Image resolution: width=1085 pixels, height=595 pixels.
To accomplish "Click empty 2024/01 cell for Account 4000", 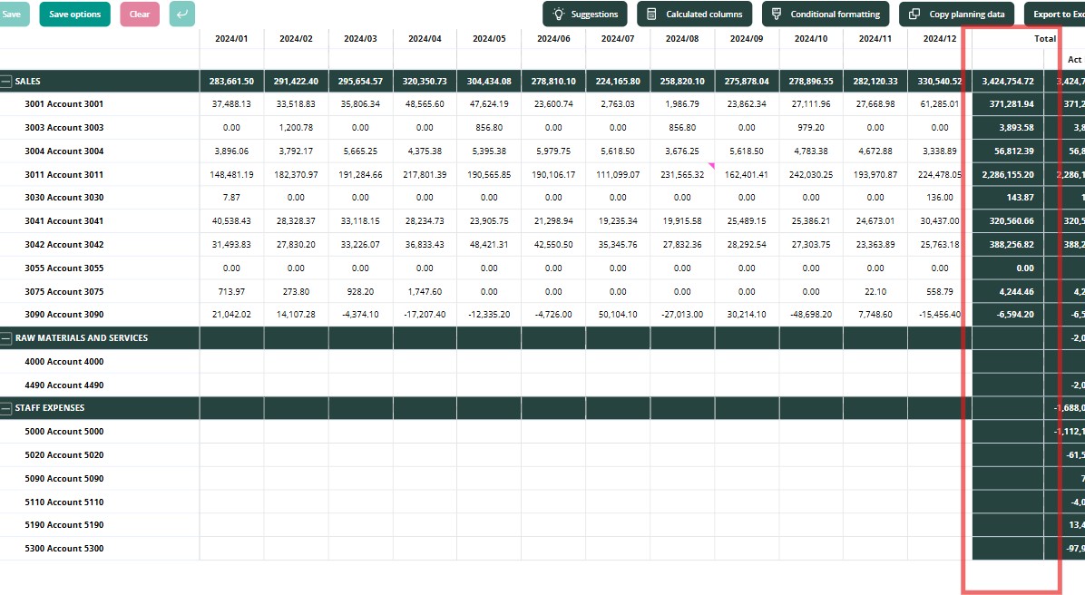I will coord(231,362).
